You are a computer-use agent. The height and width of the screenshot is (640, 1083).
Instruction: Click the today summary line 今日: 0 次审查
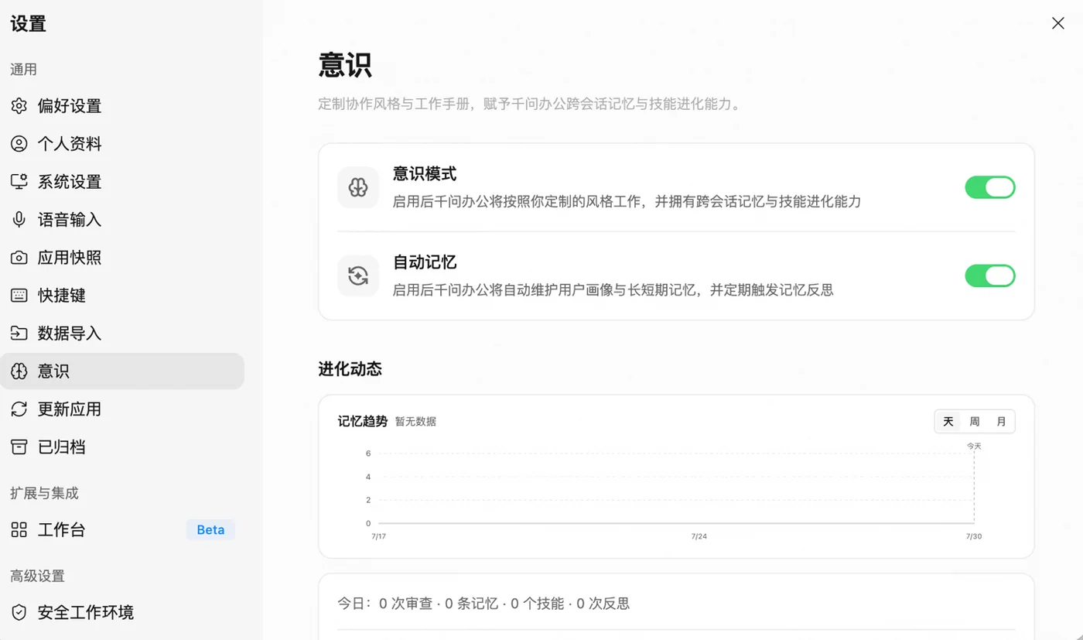point(483,604)
